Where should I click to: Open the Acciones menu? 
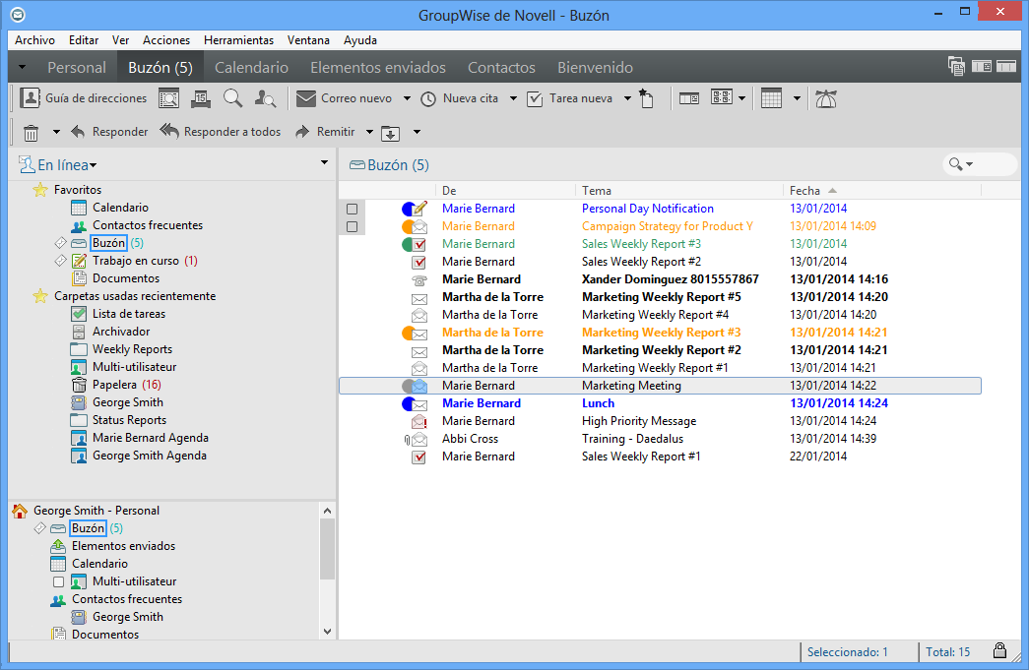pos(166,40)
